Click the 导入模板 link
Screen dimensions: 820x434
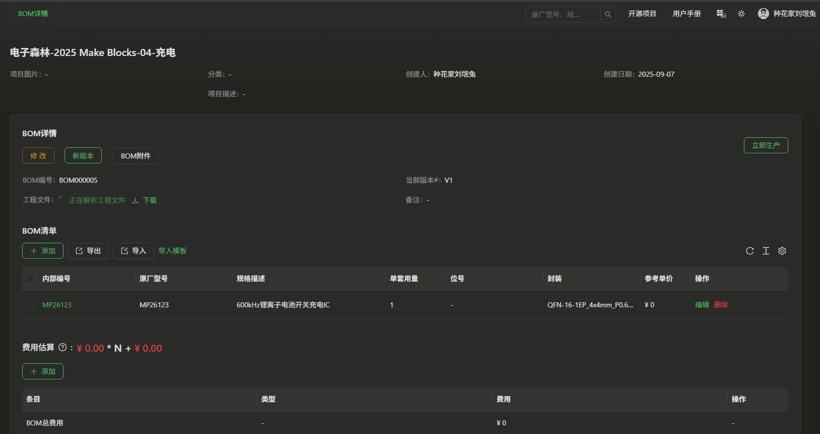coord(172,251)
